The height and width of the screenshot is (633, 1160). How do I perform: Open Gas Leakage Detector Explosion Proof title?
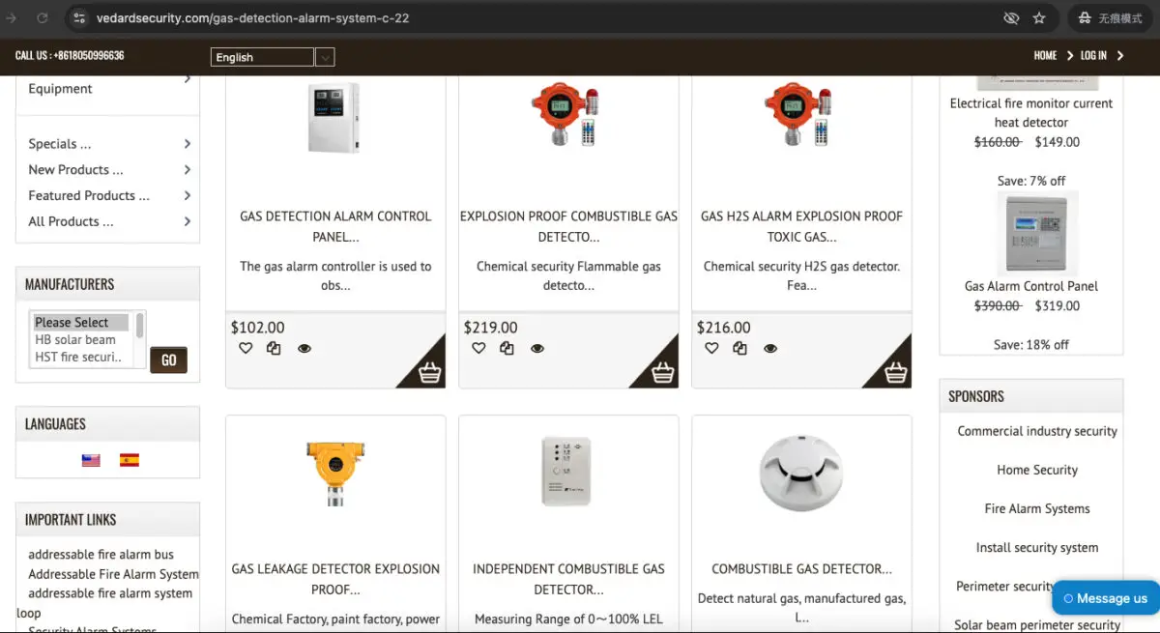pyautogui.click(x=335, y=579)
